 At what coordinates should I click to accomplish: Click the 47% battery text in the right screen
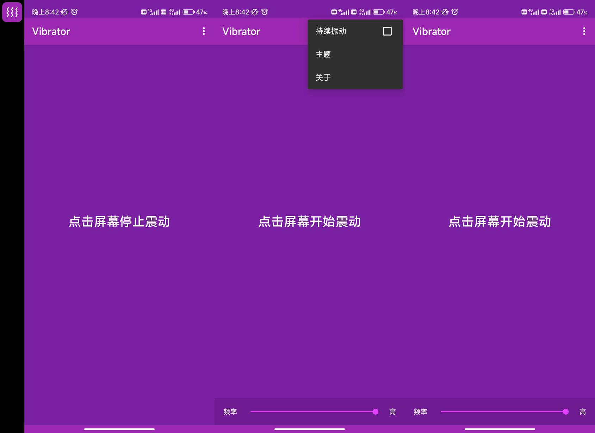pyautogui.click(x=582, y=12)
